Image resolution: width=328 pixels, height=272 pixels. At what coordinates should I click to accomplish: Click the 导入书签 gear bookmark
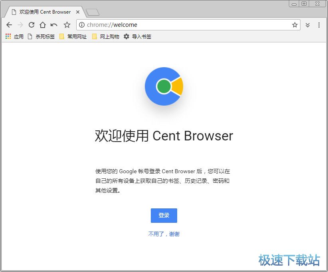137,36
